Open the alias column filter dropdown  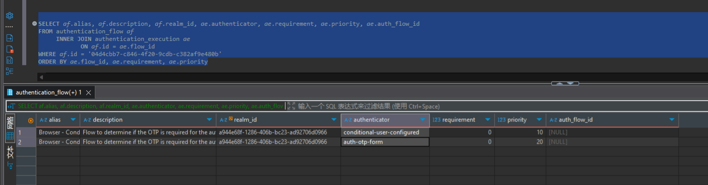pyautogui.click(x=74, y=120)
